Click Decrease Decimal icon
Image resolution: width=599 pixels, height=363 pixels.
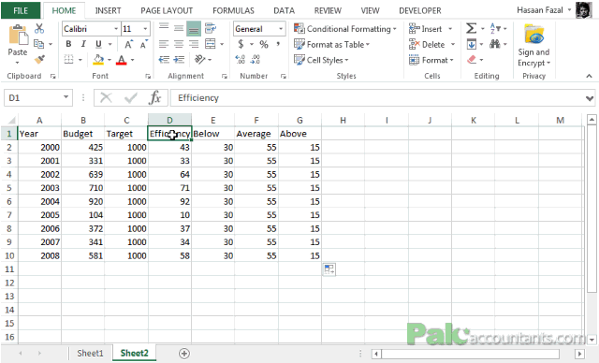[x=256, y=60]
